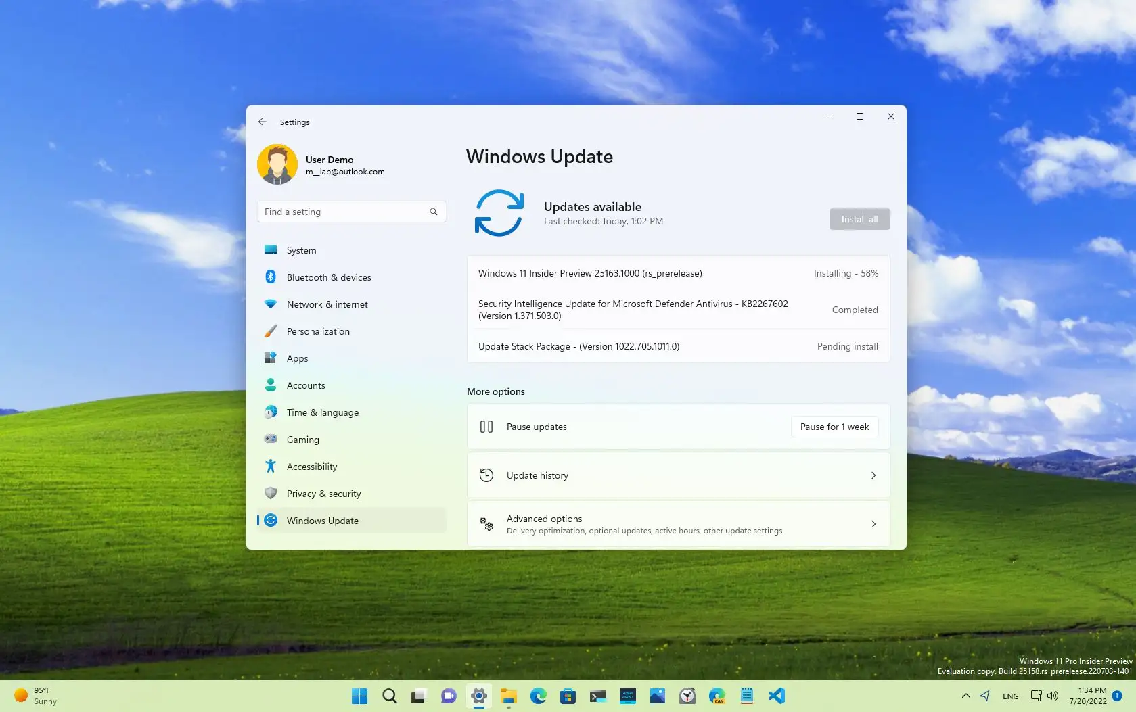Screen dimensions: 1136x712
Task: Click Pause for 1 week button
Action: point(834,427)
